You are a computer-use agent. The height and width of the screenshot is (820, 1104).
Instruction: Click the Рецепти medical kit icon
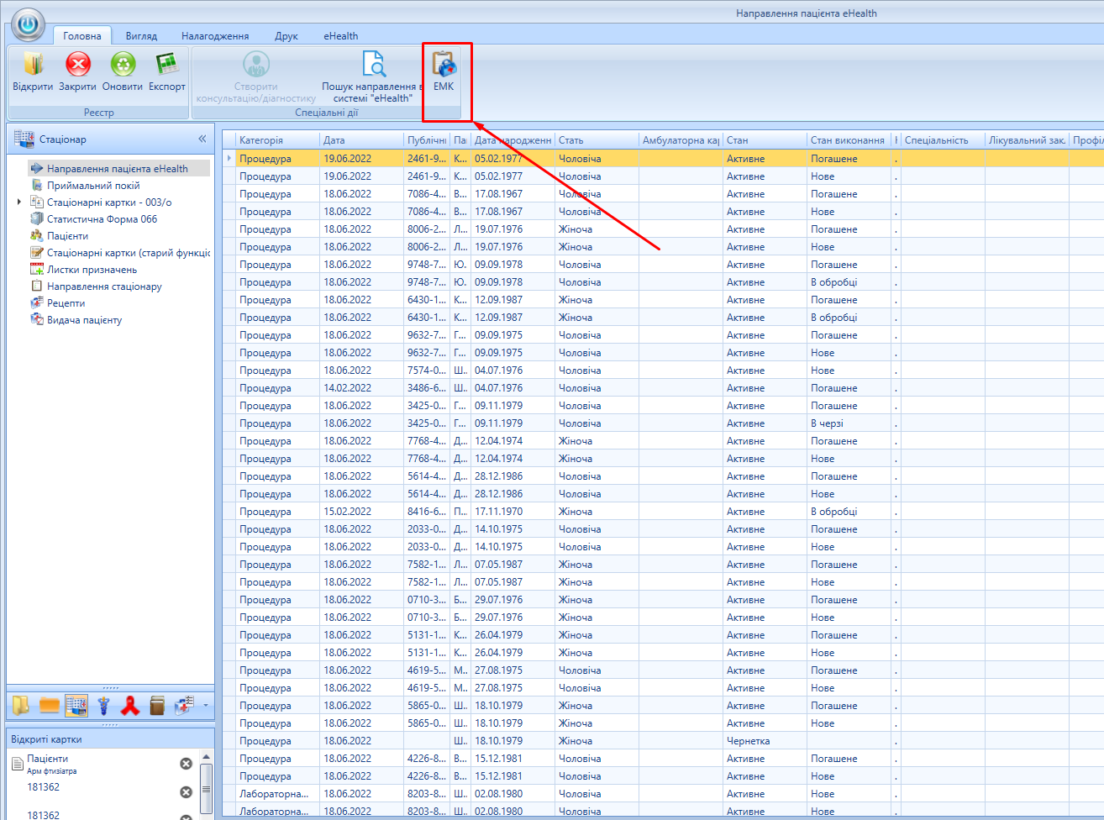37,303
